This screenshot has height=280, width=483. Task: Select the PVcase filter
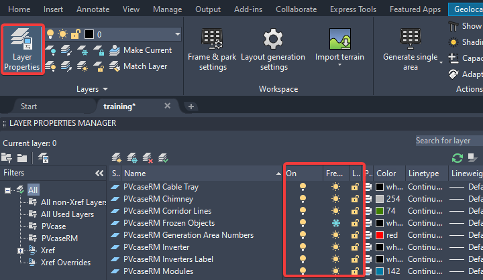click(54, 226)
